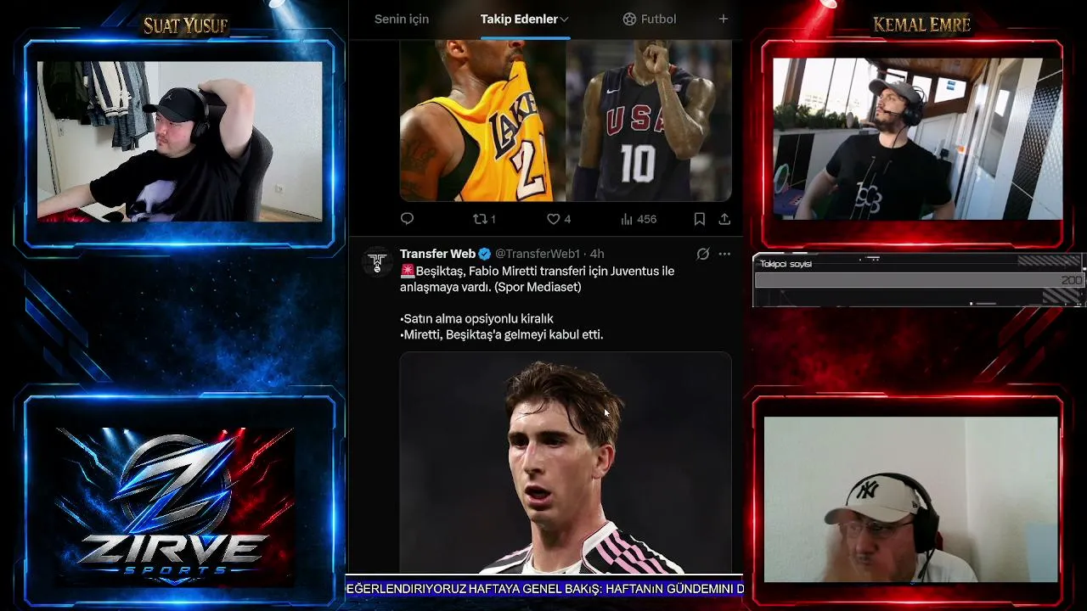The width and height of the screenshot is (1087, 611).
Task: Open the 4h timestamp link
Action: click(x=597, y=254)
